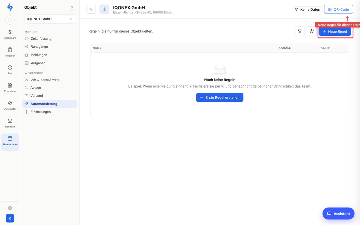Toggle Keine Daten visibility badge
The image size is (360, 225).
point(307,9)
